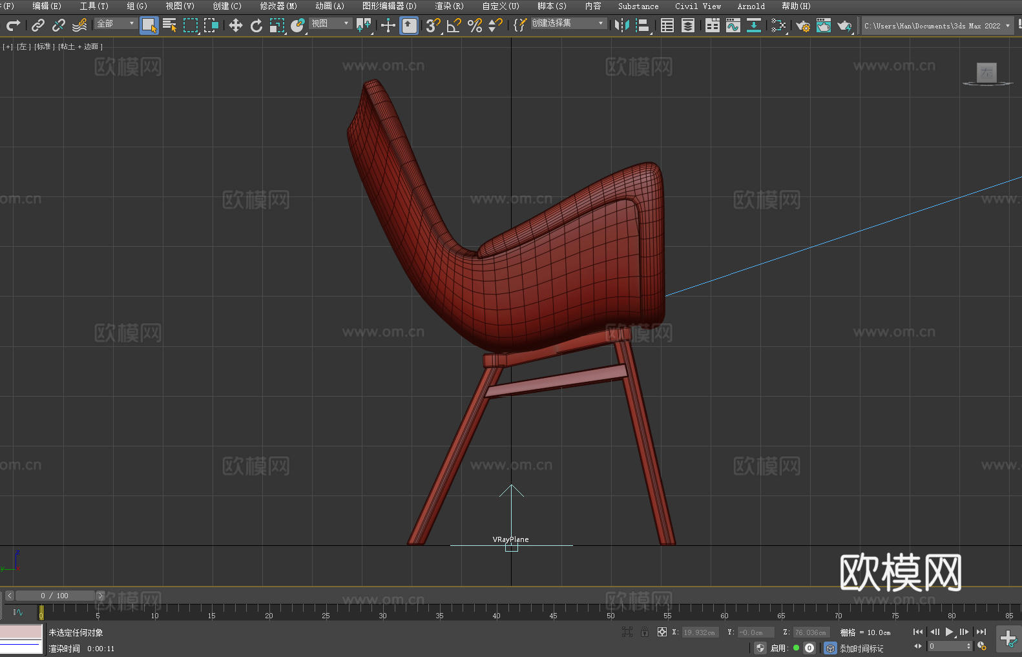Open the 组(G) menu
The width and height of the screenshot is (1022, 657).
(137, 6)
